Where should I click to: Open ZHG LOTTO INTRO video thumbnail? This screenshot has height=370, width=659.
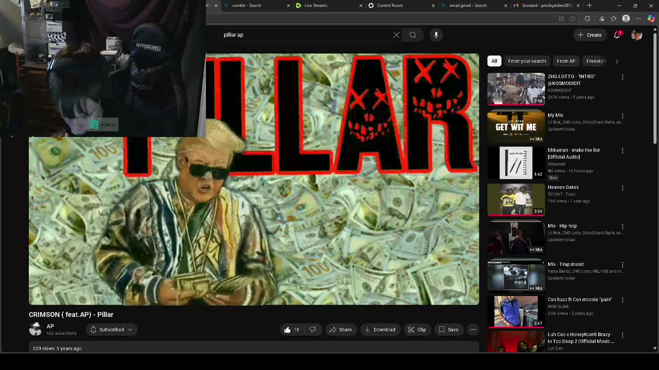click(516, 89)
